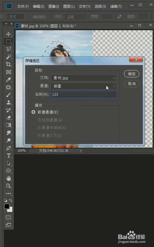This screenshot has width=154, height=247.
Task: Swap width and height values
Action: [120, 17]
